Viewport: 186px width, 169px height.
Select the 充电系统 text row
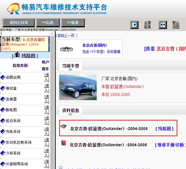[13, 131]
